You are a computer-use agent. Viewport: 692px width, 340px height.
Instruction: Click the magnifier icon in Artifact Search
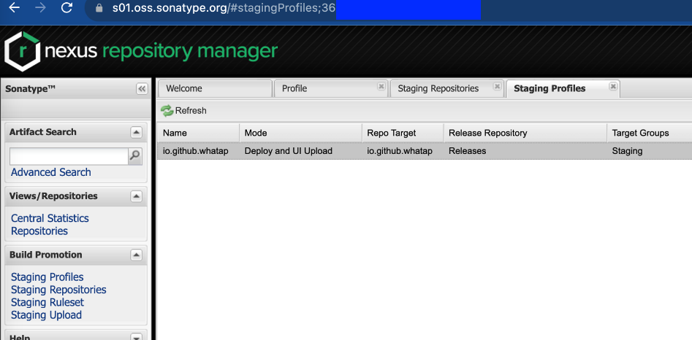pyautogui.click(x=135, y=156)
